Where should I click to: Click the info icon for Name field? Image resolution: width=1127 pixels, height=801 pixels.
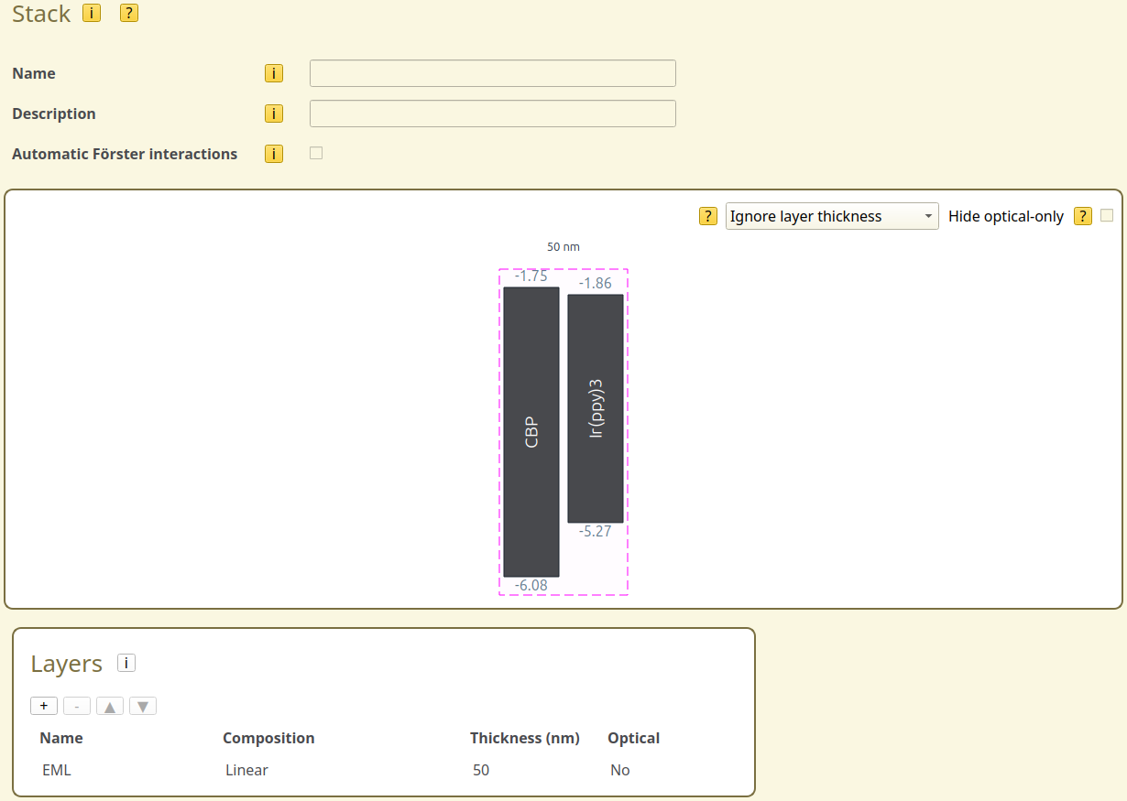[273, 73]
